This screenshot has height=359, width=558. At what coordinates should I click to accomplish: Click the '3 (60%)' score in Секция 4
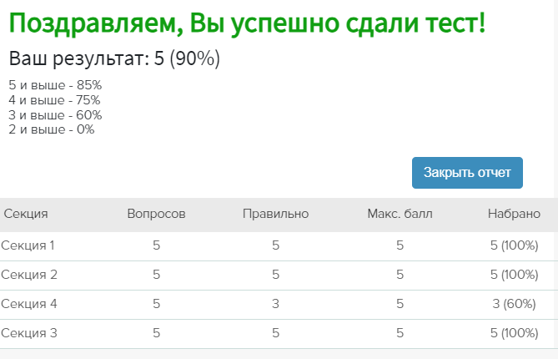point(514,304)
